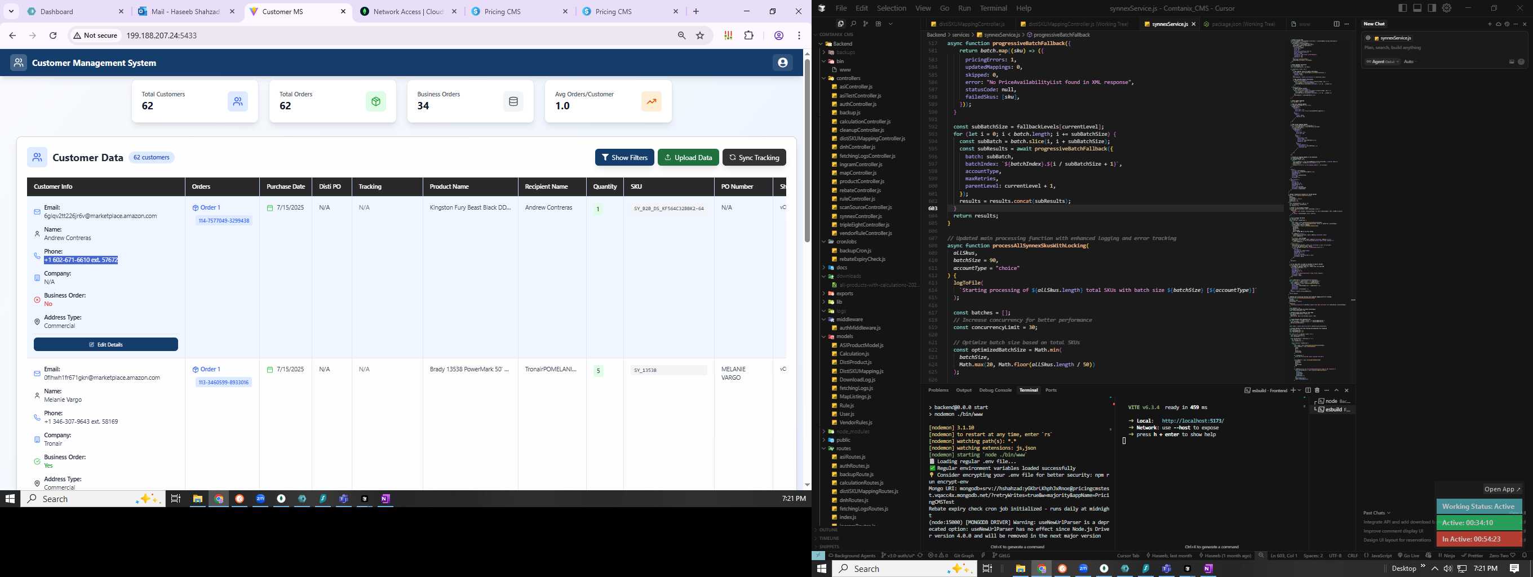Open new terminal launch profile dropdown
The image size is (1533, 577).
click(1299, 390)
